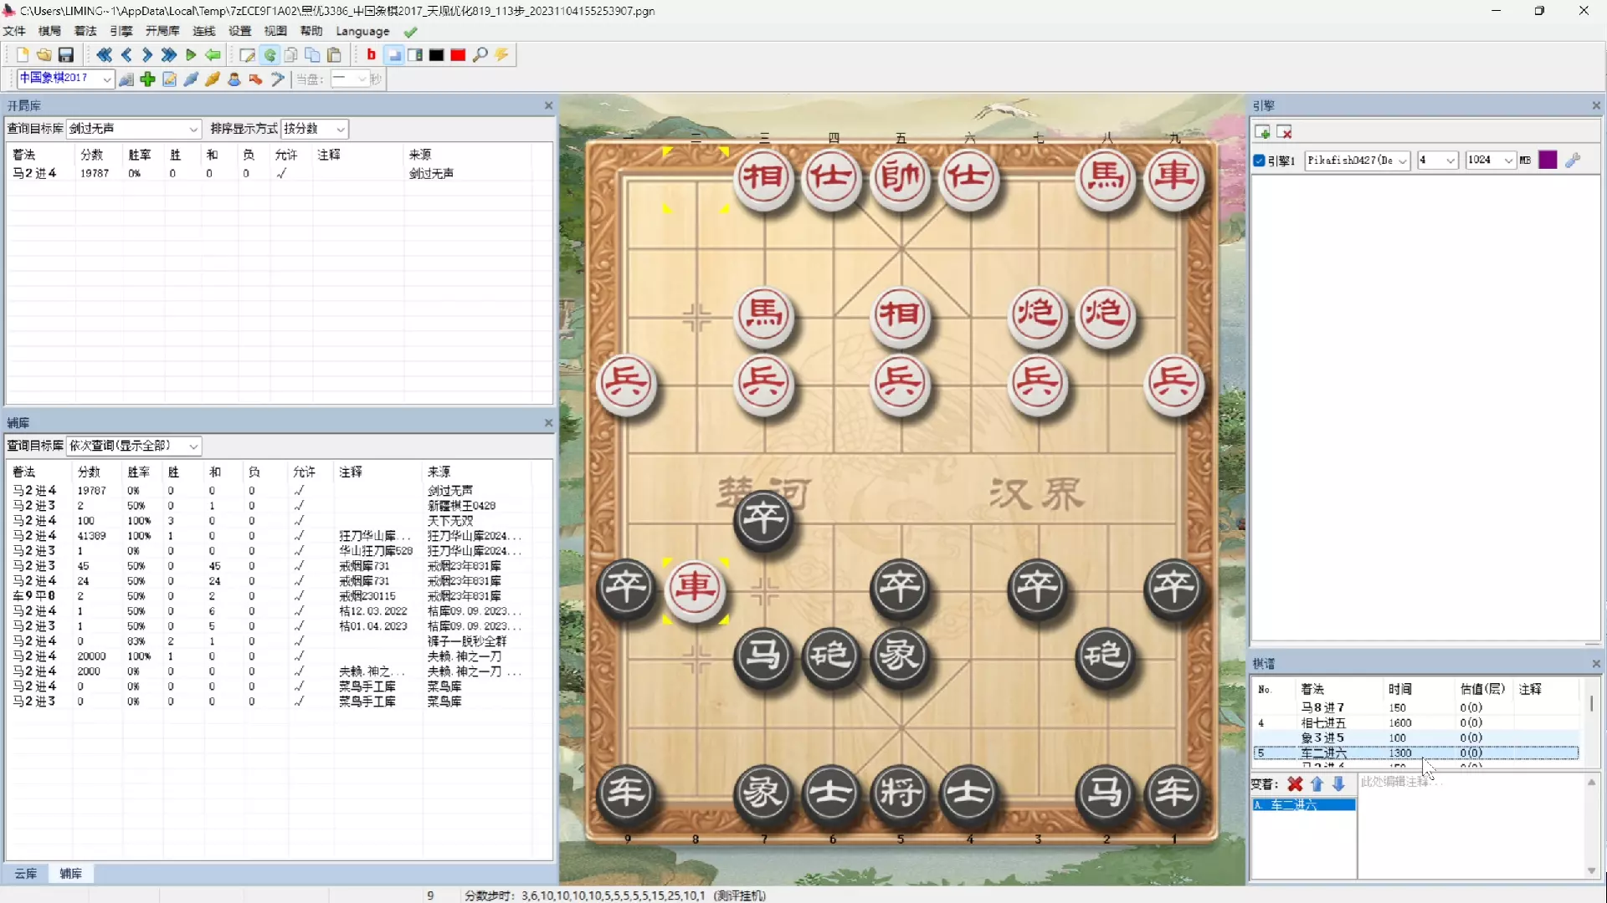
Task: Open engine settings wrench icon
Action: 1573,161
